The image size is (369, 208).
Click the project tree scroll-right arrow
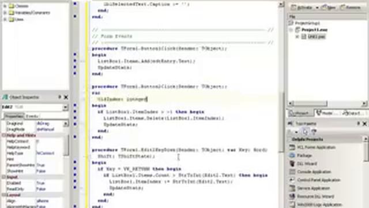(x=364, y=103)
